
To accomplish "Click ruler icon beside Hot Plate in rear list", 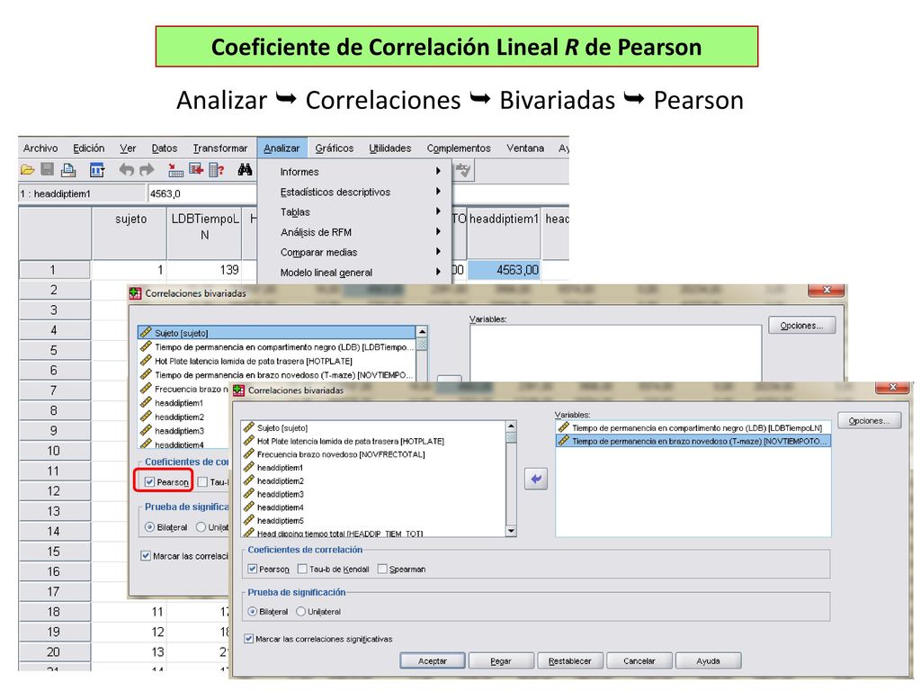I will tap(147, 361).
